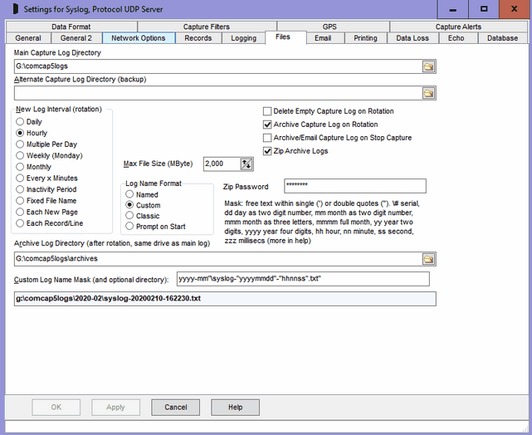Select Classic log name format
The width and height of the screenshot is (532, 435).
pos(129,215)
